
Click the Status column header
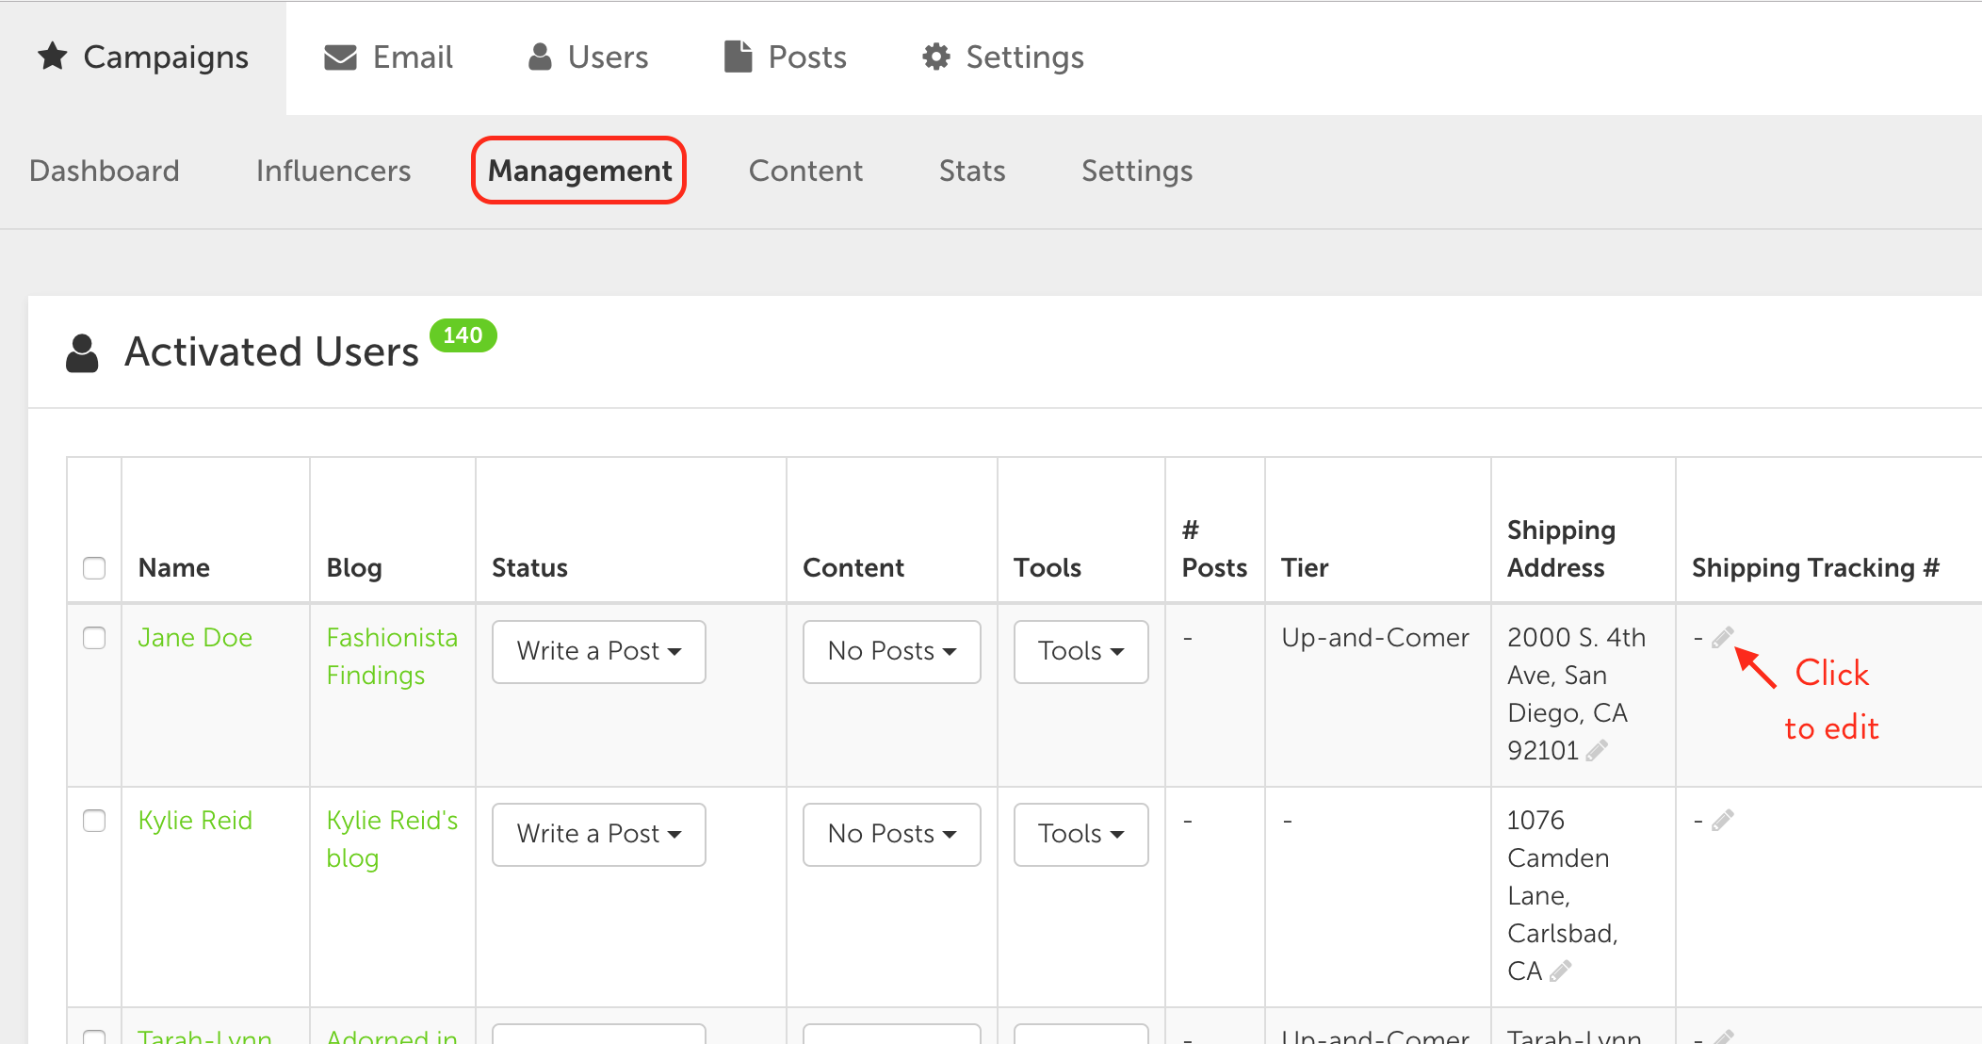[x=529, y=568]
